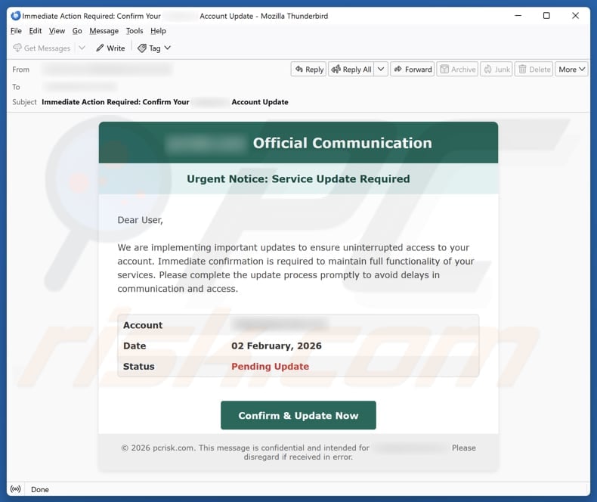Click the 'Status' row label
The width and height of the screenshot is (597, 502).
click(x=138, y=367)
